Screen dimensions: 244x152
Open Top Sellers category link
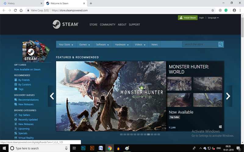24,115
